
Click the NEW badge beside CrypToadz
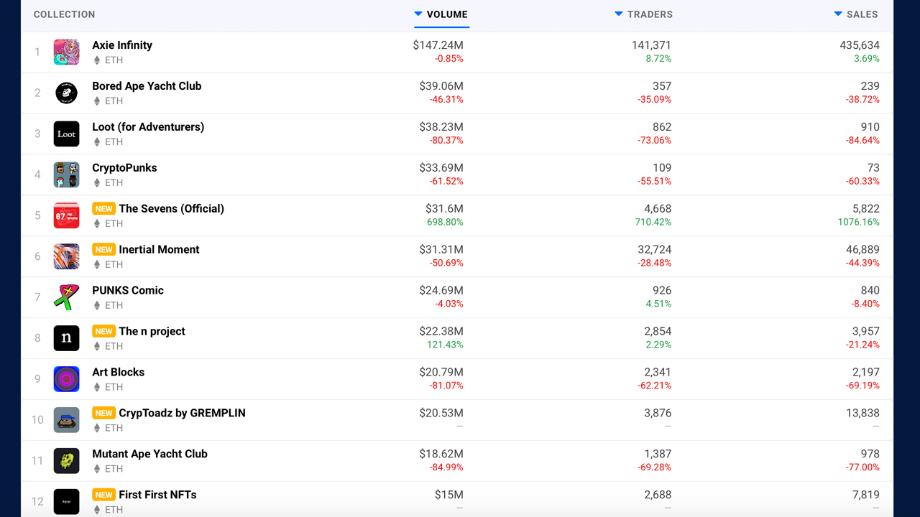click(103, 414)
